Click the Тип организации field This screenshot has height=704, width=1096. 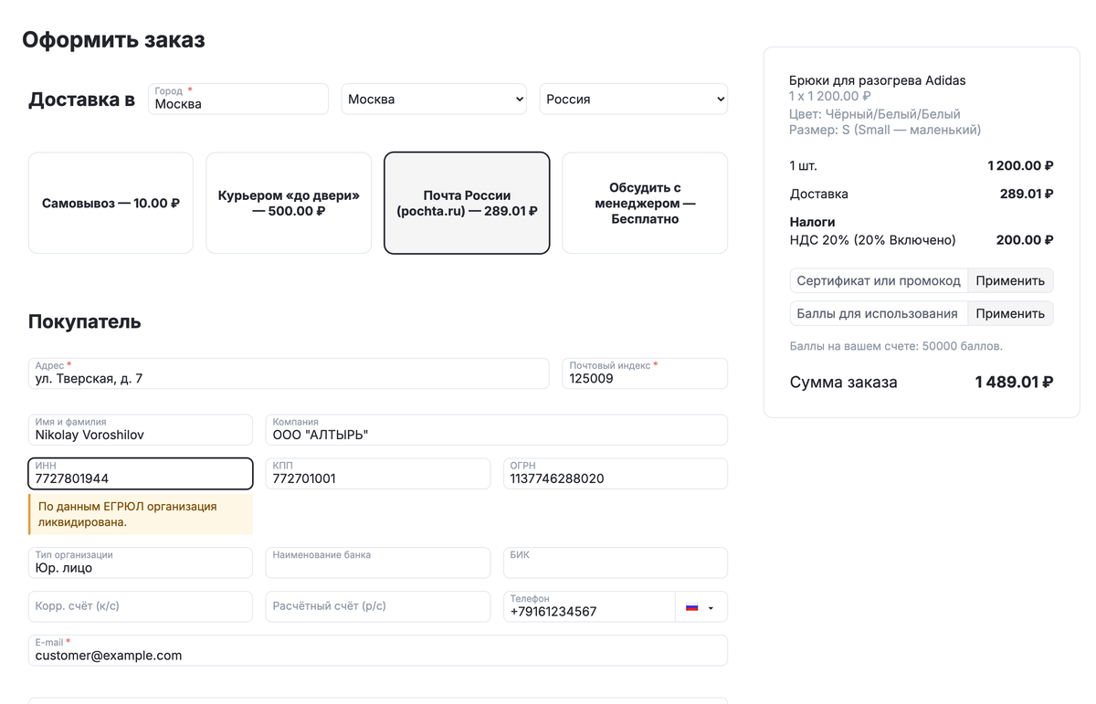click(141, 563)
